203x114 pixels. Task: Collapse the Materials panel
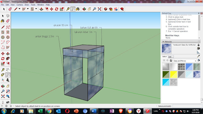tap(163, 41)
